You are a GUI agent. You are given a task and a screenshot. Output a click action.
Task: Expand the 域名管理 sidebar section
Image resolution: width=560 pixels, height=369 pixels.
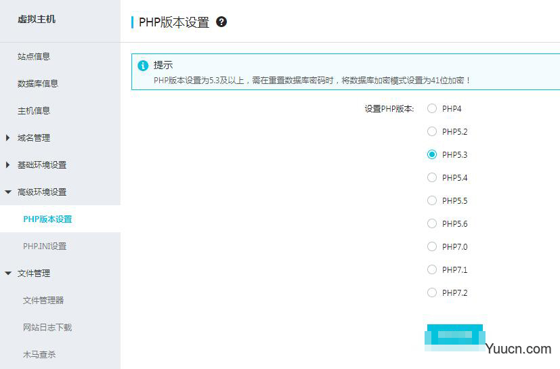coord(34,138)
